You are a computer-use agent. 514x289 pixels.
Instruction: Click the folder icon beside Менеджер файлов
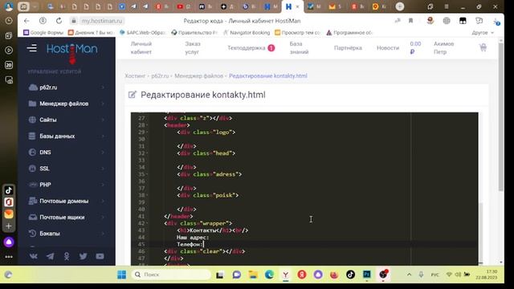click(32, 104)
